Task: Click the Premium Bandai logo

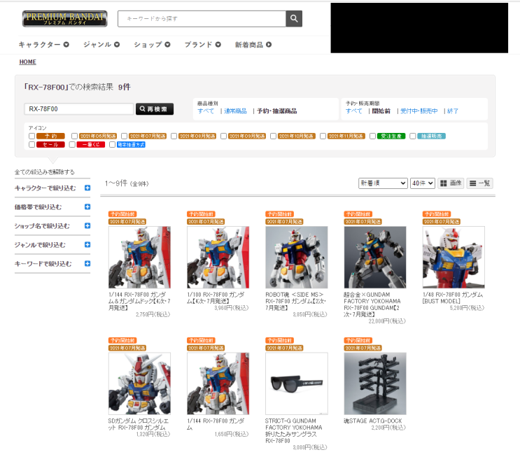Action: [64, 19]
